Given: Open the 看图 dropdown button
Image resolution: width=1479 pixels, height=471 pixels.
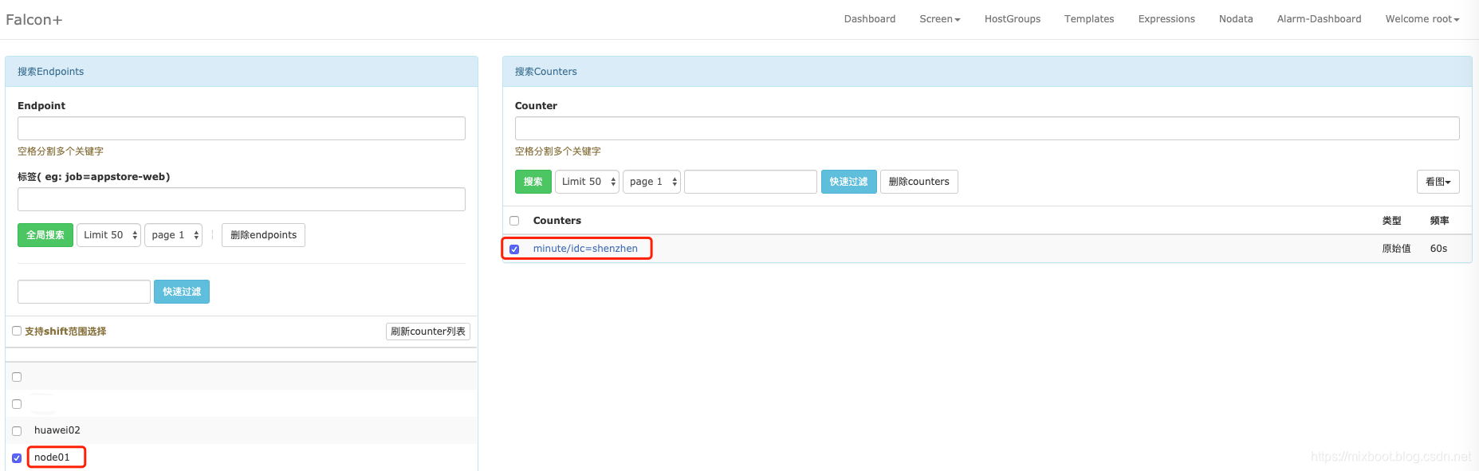Looking at the screenshot, I should [x=1438, y=182].
